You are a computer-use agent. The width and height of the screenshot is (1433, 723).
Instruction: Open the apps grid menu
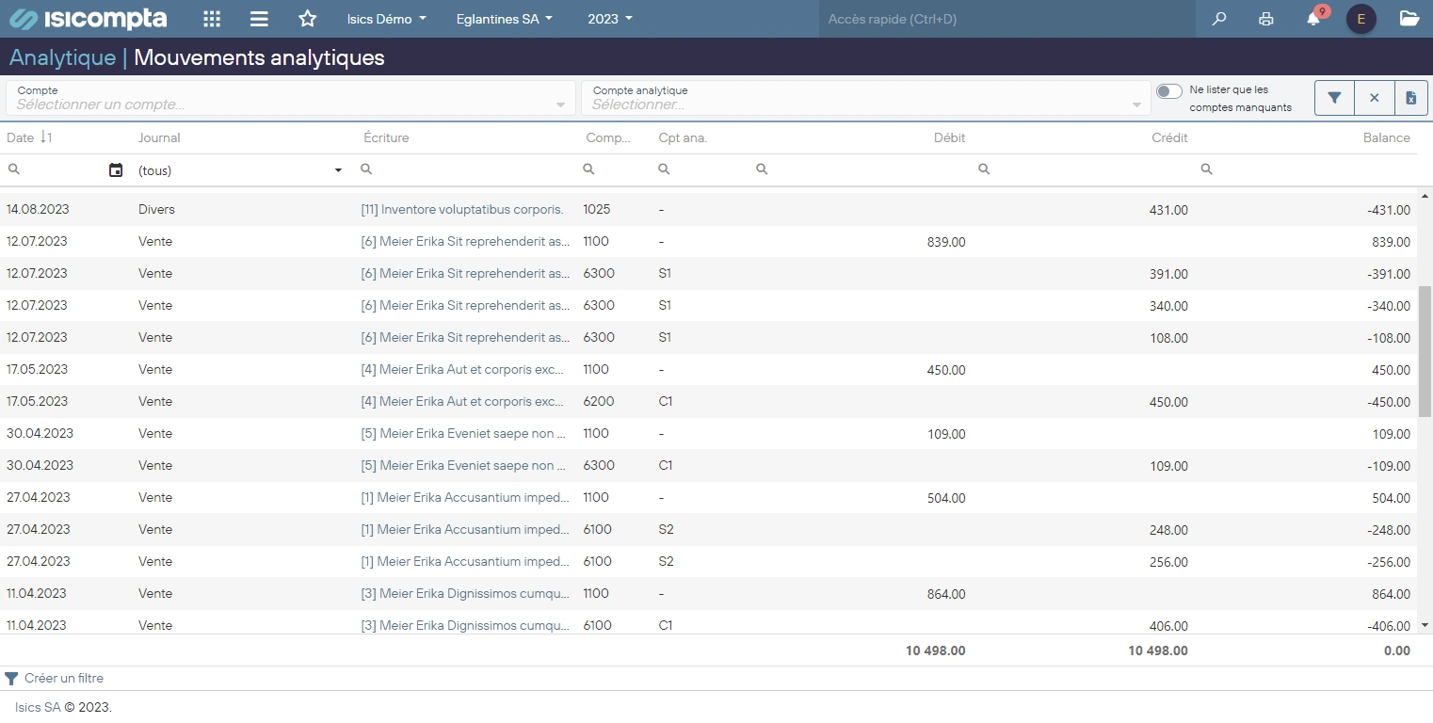click(x=213, y=19)
